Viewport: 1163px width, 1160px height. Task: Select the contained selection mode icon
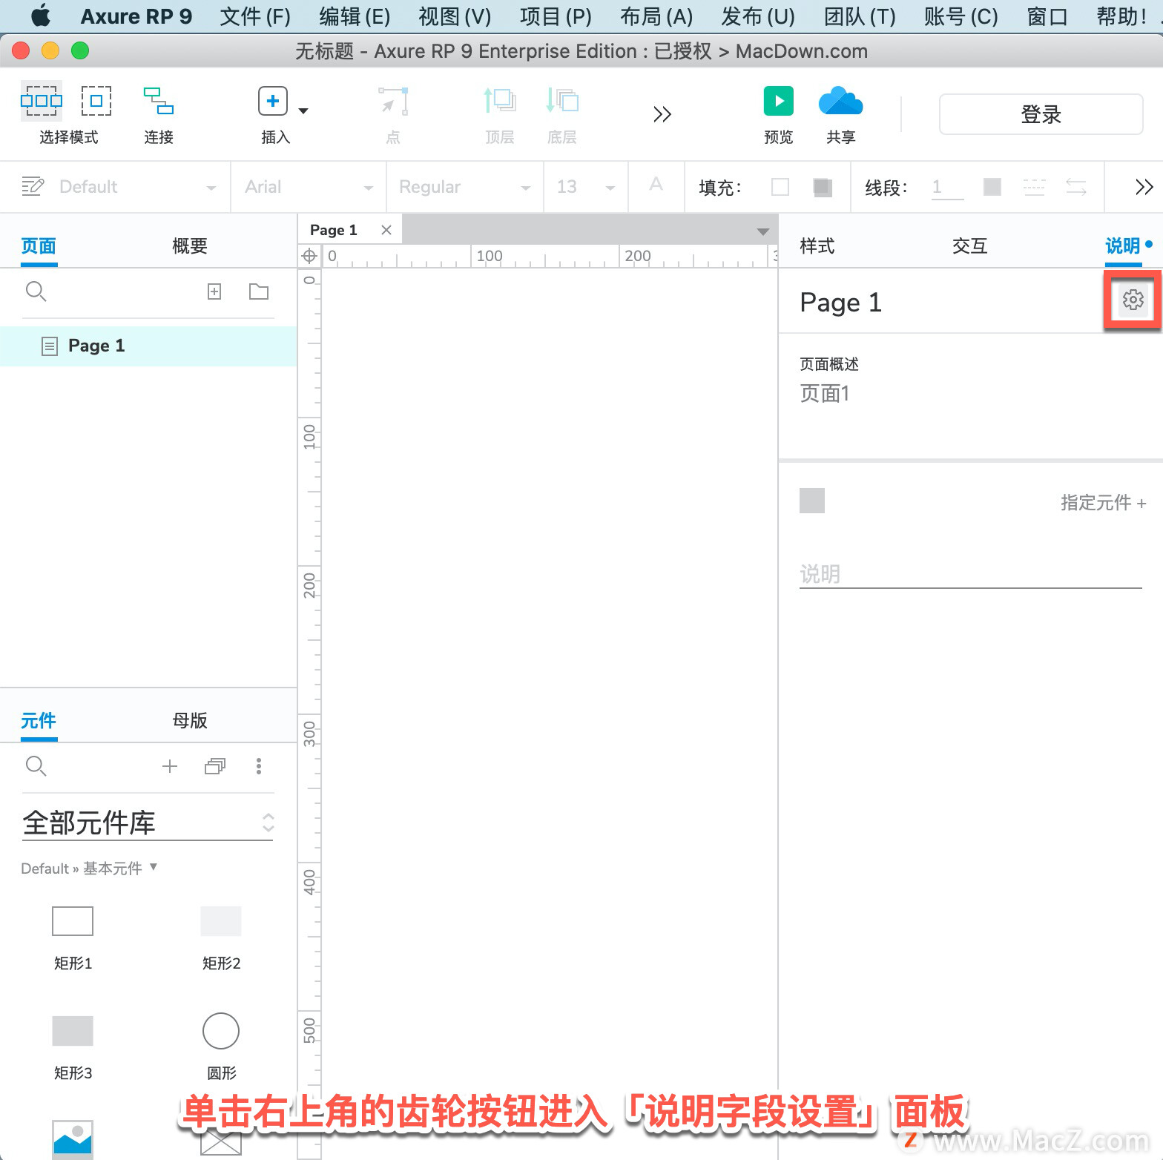tap(96, 101)
